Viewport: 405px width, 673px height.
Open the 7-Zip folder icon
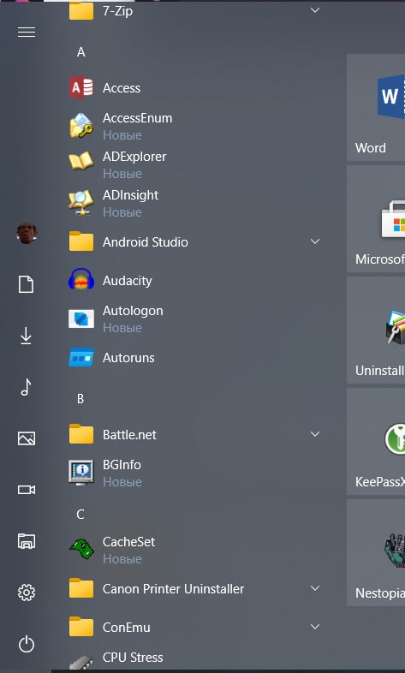click(81, 11)
